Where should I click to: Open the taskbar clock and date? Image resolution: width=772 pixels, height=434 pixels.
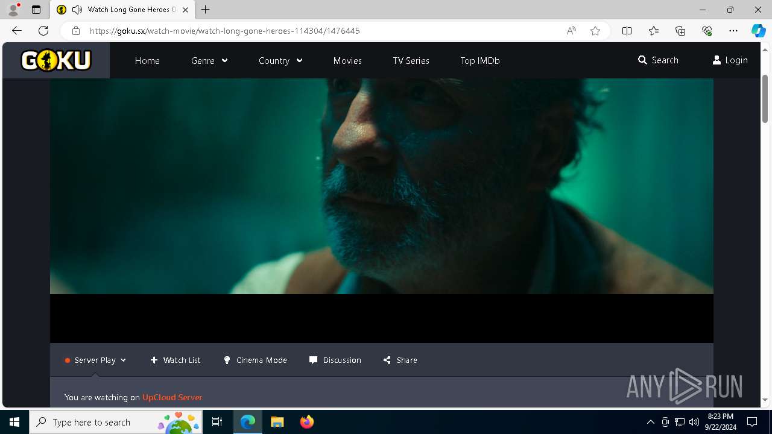720,422
